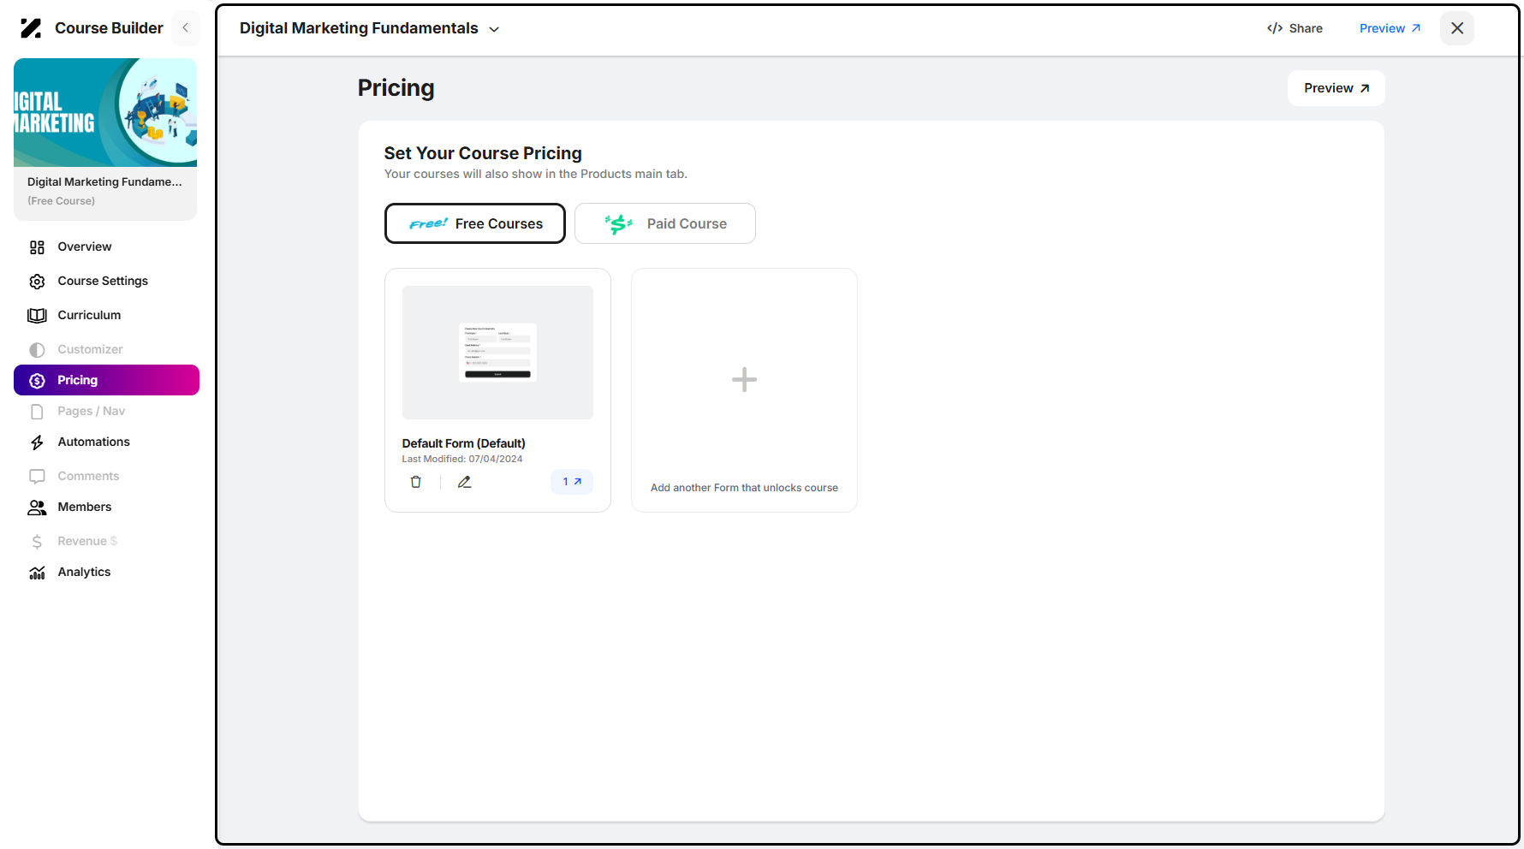Open Course Settings in the sidebar
Image resolution: width=1524 pixels, height=849 pixels.
(106, 281)
